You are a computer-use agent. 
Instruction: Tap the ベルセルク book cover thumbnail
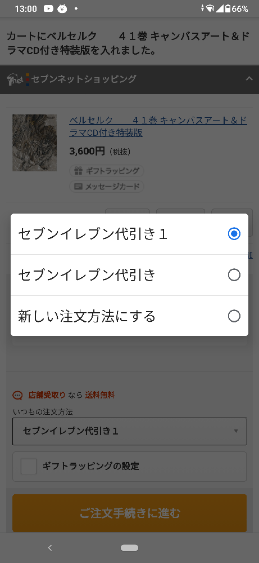pos(35,143)
